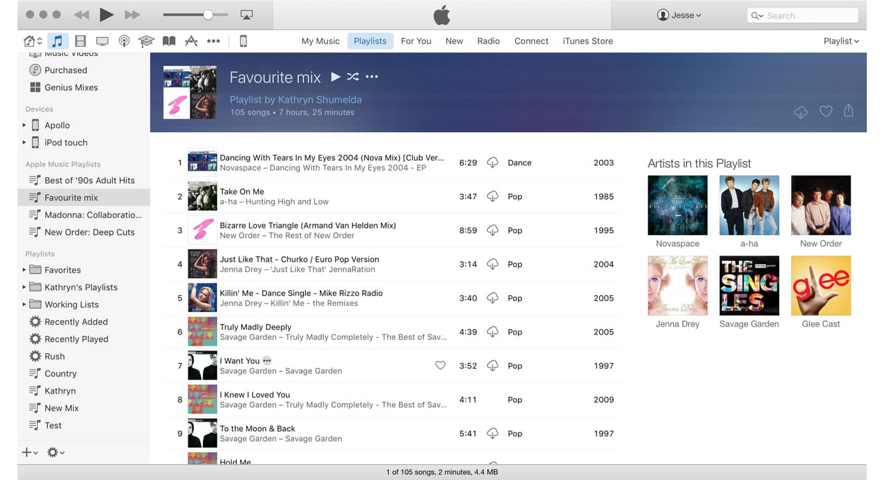Expand the Working Lists folder

[x=25, y=304]
